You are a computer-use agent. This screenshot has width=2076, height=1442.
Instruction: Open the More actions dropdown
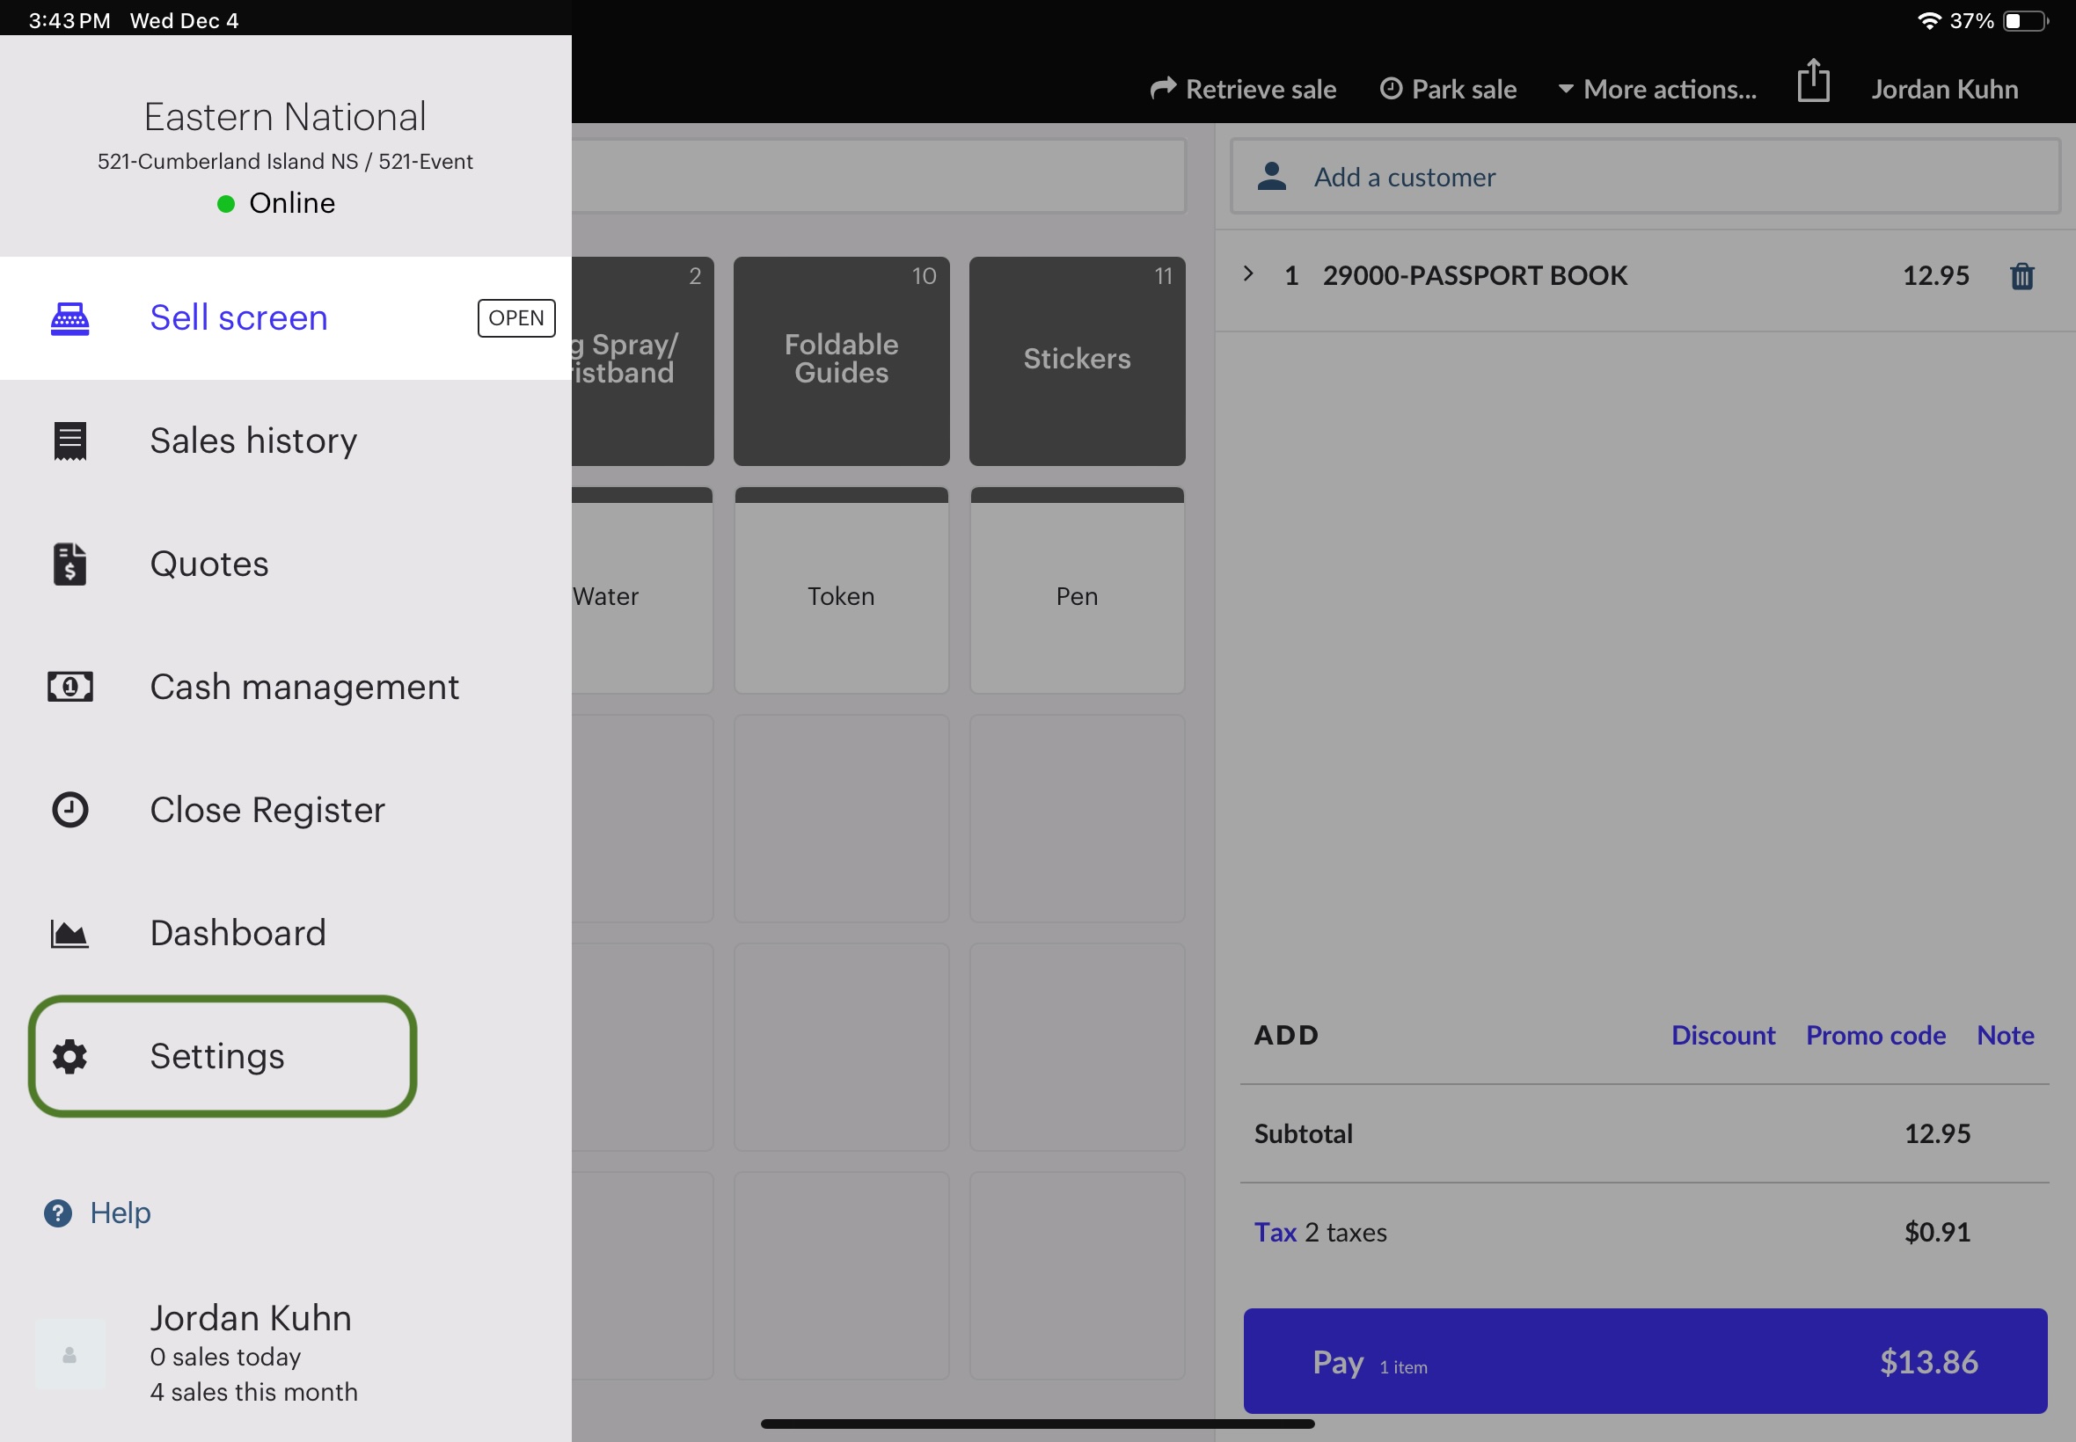[1657, 90]
